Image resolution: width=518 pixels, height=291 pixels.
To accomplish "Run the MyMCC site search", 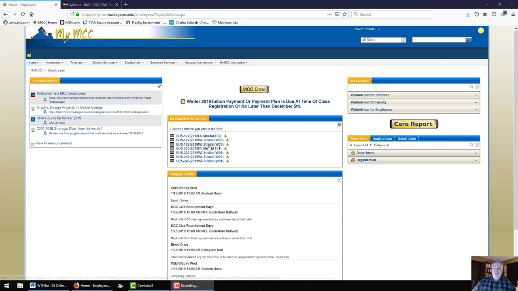I will tap(469, 40).
